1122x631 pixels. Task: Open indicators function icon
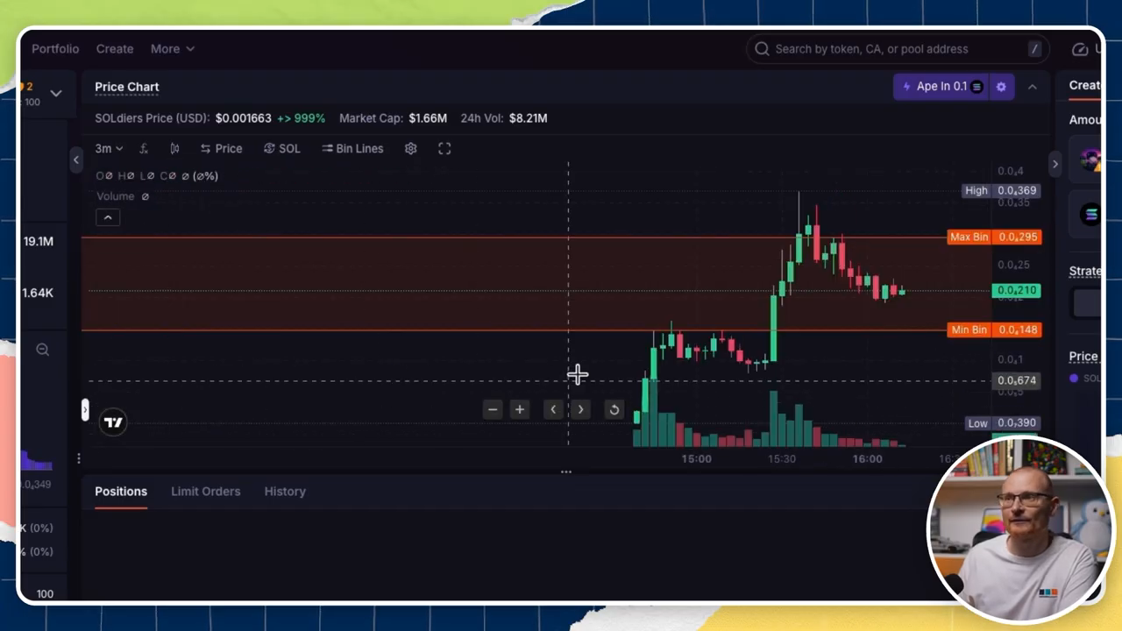[144, 148]
